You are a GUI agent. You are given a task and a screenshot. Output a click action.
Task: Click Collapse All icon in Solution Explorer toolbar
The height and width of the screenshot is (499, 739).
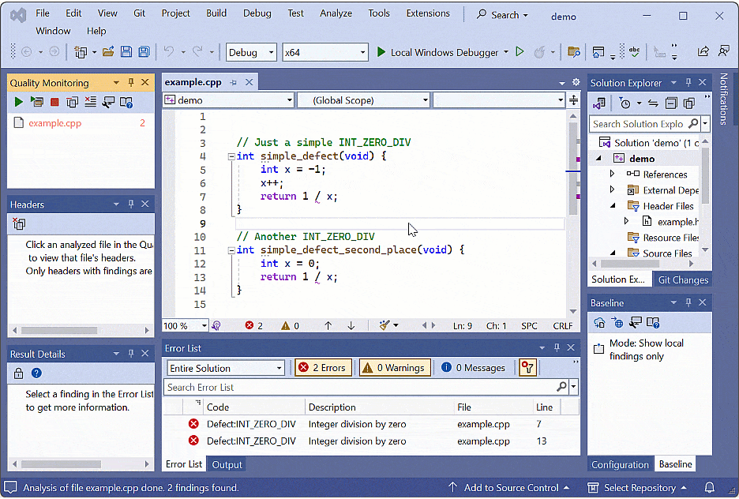[x=670, y=103]
